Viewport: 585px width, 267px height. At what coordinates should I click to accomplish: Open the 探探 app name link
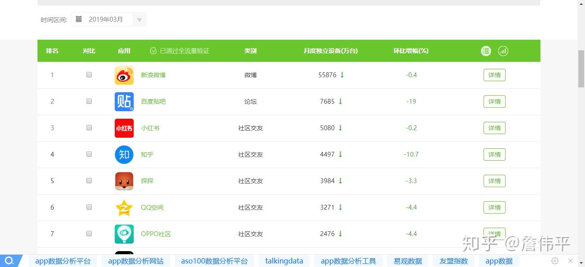point(147,181)
